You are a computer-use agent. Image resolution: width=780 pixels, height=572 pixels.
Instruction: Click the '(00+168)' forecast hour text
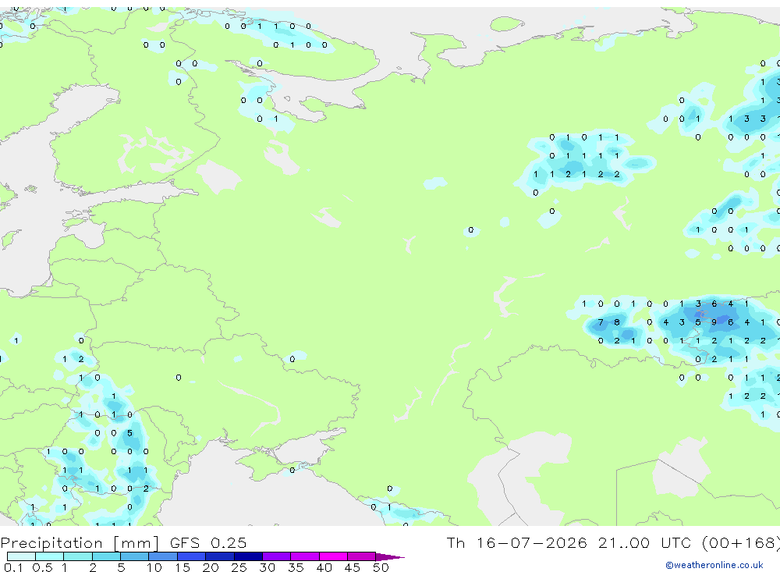(741, 542)
